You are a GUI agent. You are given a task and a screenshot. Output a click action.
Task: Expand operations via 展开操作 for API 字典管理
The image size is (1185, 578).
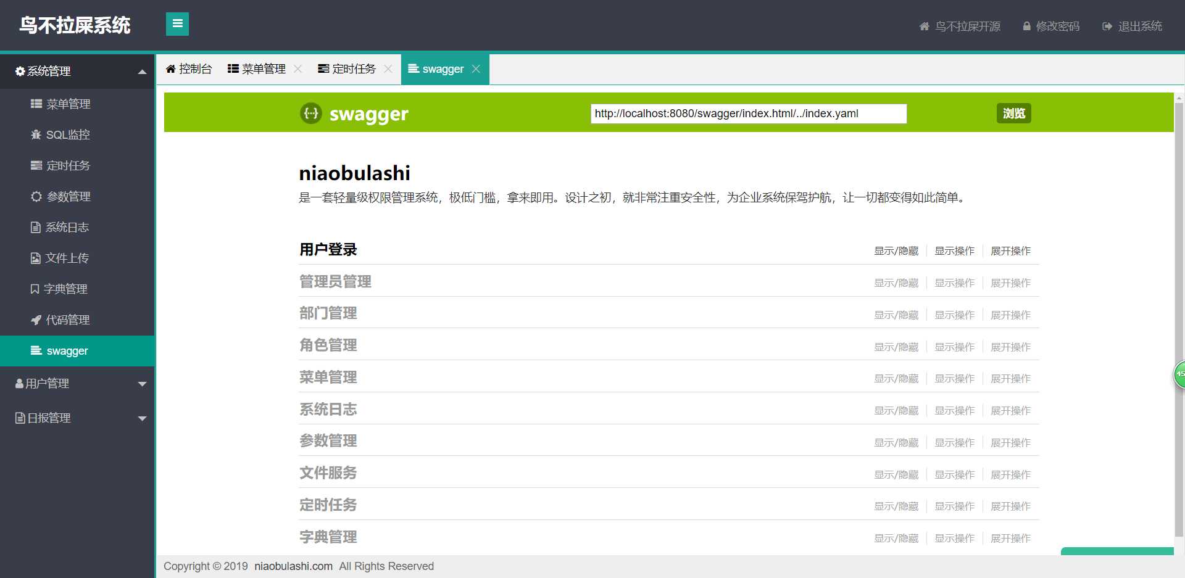coord(1010,539)
